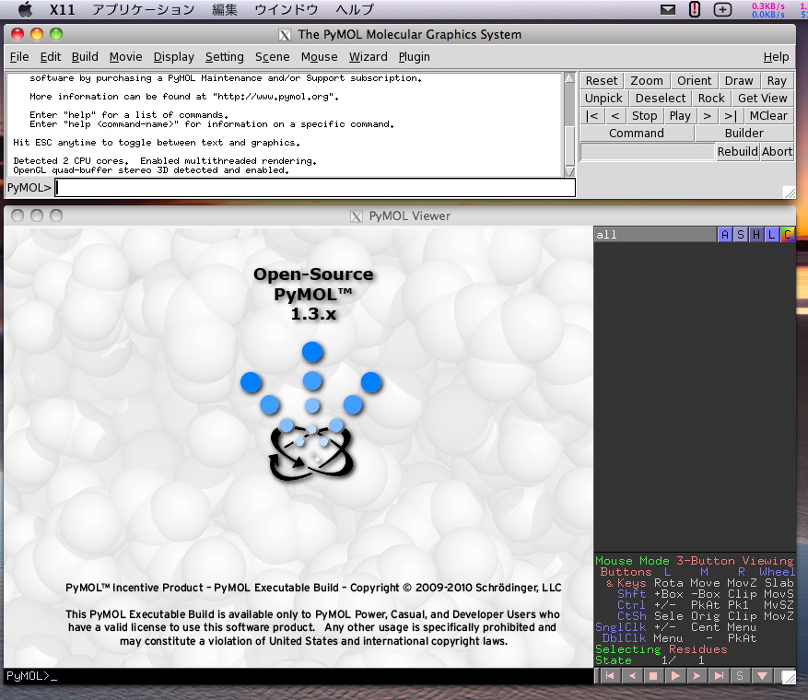808x700 pixels.
Task: Open the Setting menu
Action: point(225,57)
